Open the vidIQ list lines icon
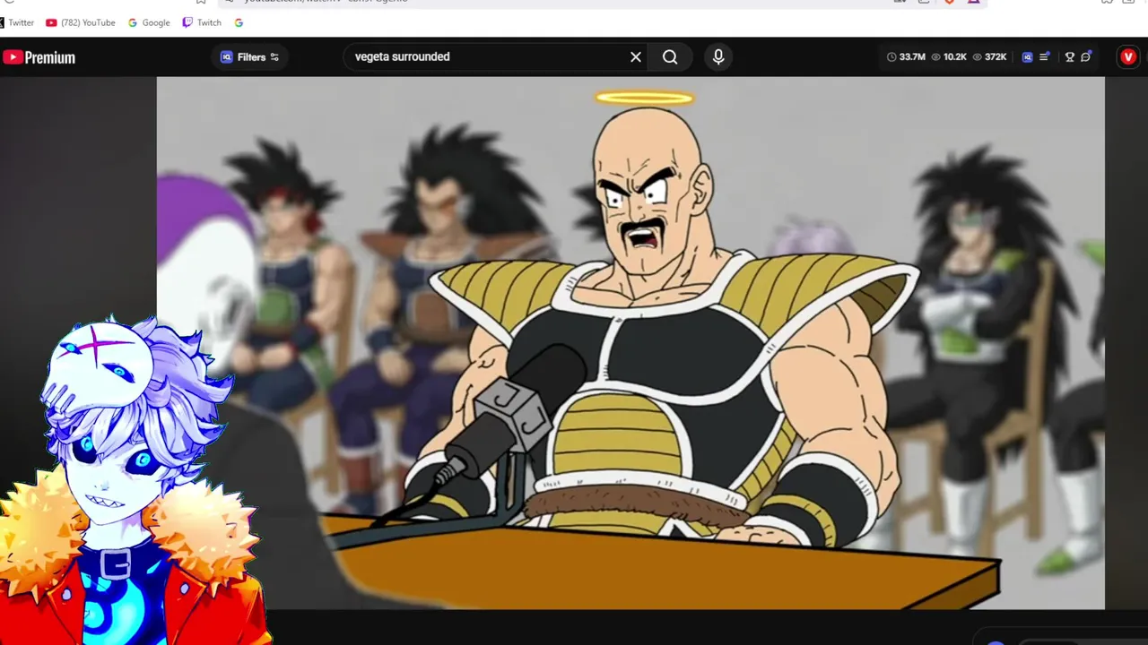The height and width of the screenshot is (645, 1148). [x=1045, y=57]
